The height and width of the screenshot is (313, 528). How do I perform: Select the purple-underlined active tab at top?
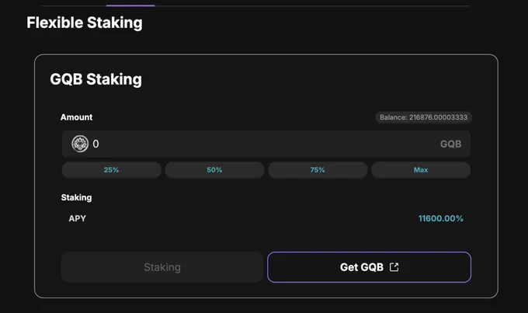click(x=130, y=5)
